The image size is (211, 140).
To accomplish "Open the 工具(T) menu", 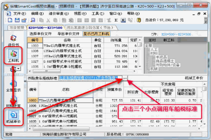I will tap(98, 14).
